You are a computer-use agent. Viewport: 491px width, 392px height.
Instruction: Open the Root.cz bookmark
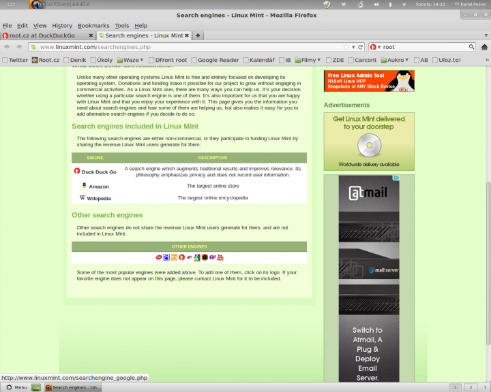click(46, 60)
